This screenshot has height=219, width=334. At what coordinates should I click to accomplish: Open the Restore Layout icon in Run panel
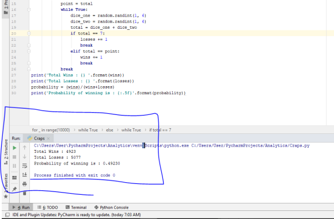(14, 177)
